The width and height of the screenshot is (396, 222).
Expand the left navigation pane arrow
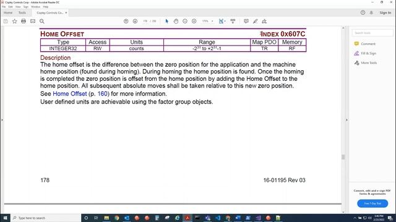(x=2, y=120)
